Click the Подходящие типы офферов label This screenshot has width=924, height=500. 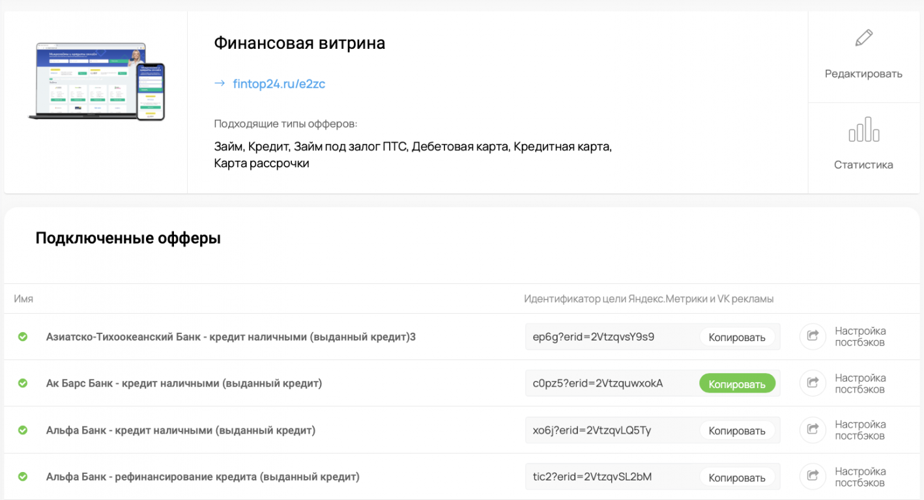click(285, 124)
